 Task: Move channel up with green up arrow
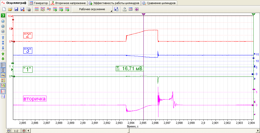3,54
